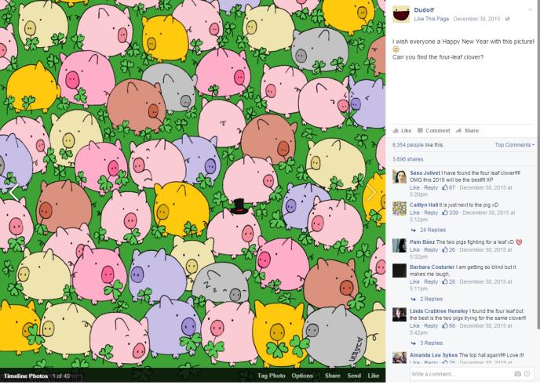Click the Dudolf page profile avatar

pos(401,14)
